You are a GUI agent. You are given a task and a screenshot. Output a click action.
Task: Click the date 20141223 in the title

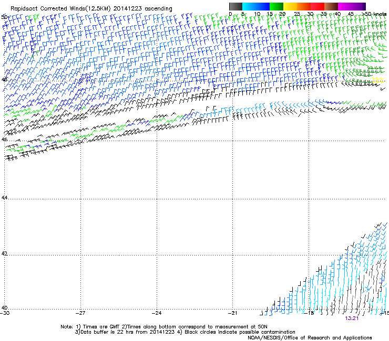(x=128, y=9)
